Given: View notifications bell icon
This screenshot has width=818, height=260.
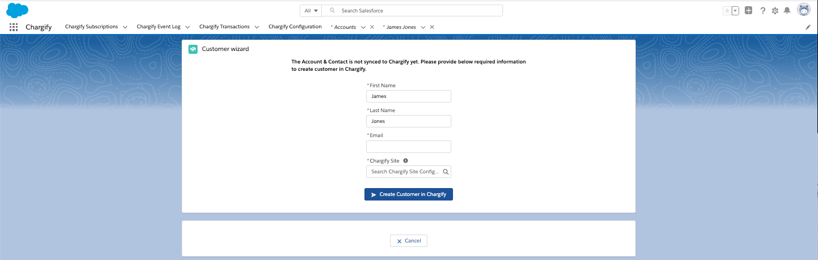Looking at the screenshot, I should pyautogui.click(x=787, y=11).
